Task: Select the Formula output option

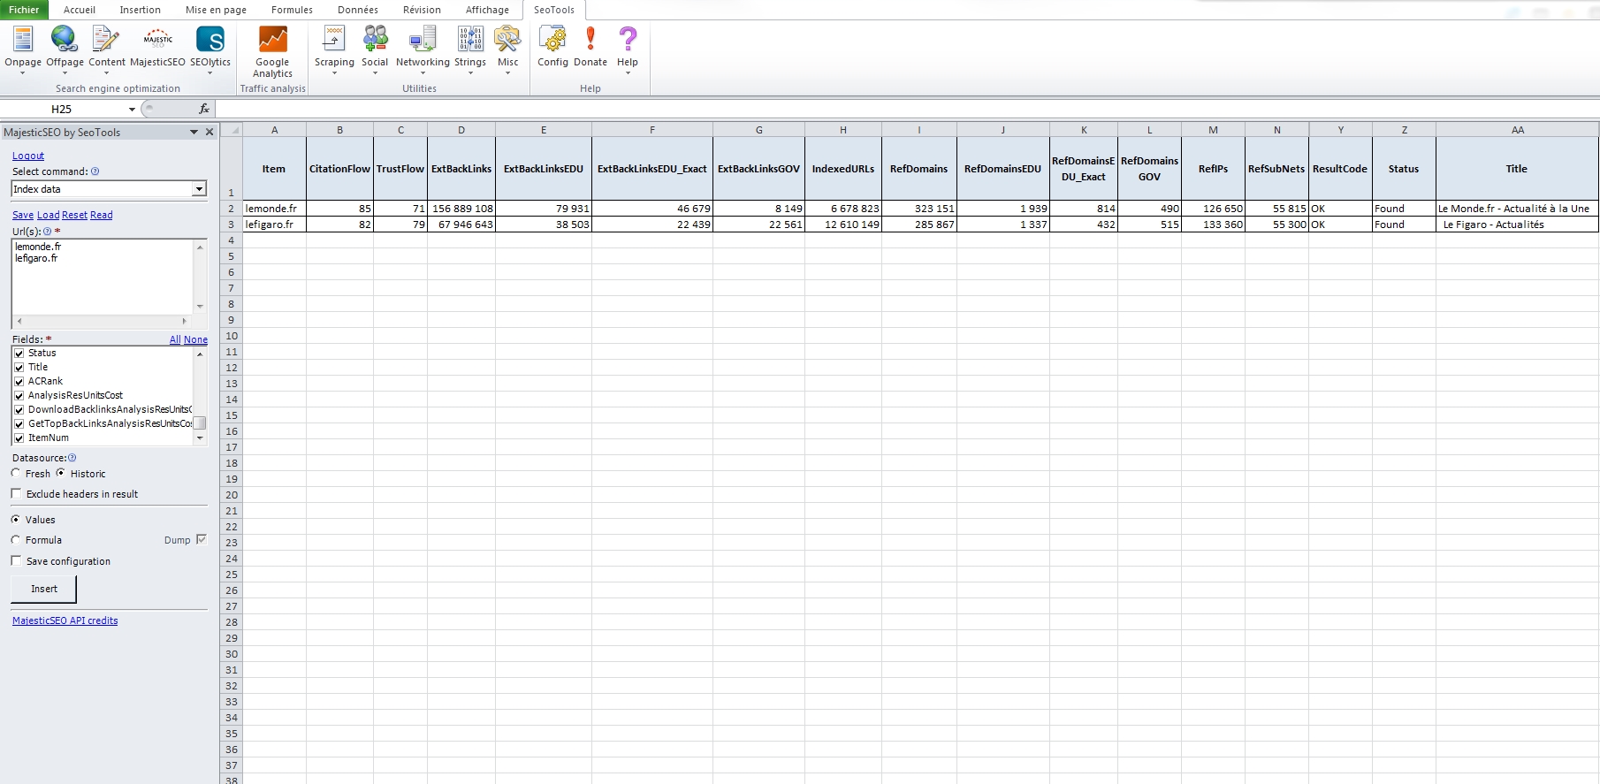Action: pos(16,540)
